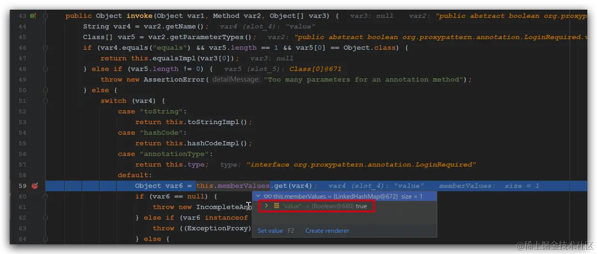Click this.type on line 57

point(185,165)
